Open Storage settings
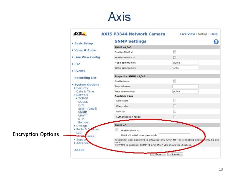Screen dimensions: 239x179 (82, 126)
